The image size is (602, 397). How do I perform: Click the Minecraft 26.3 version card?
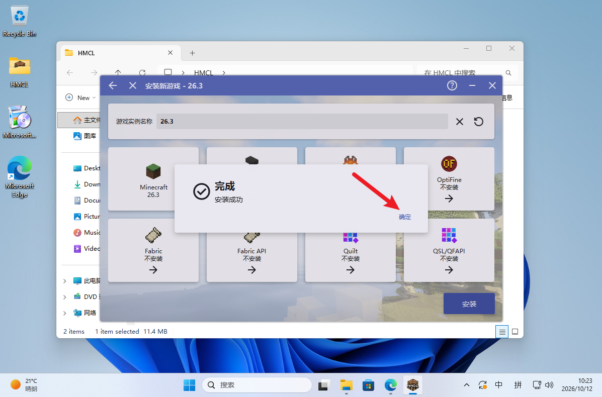point(153,179)
